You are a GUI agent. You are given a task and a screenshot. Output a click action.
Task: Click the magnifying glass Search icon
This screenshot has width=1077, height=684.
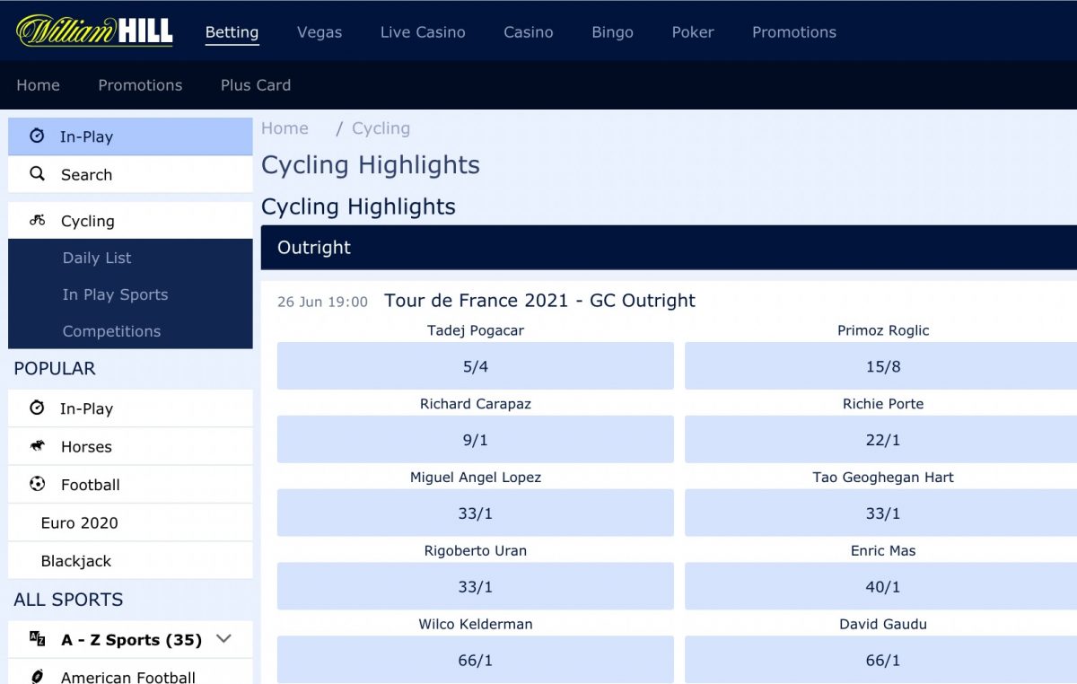coord(37,174)
